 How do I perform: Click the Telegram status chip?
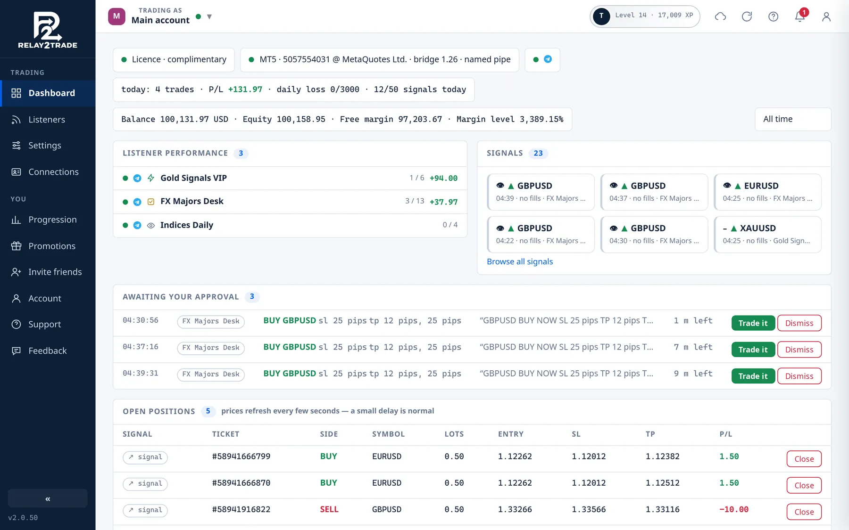tap(542, 60)
